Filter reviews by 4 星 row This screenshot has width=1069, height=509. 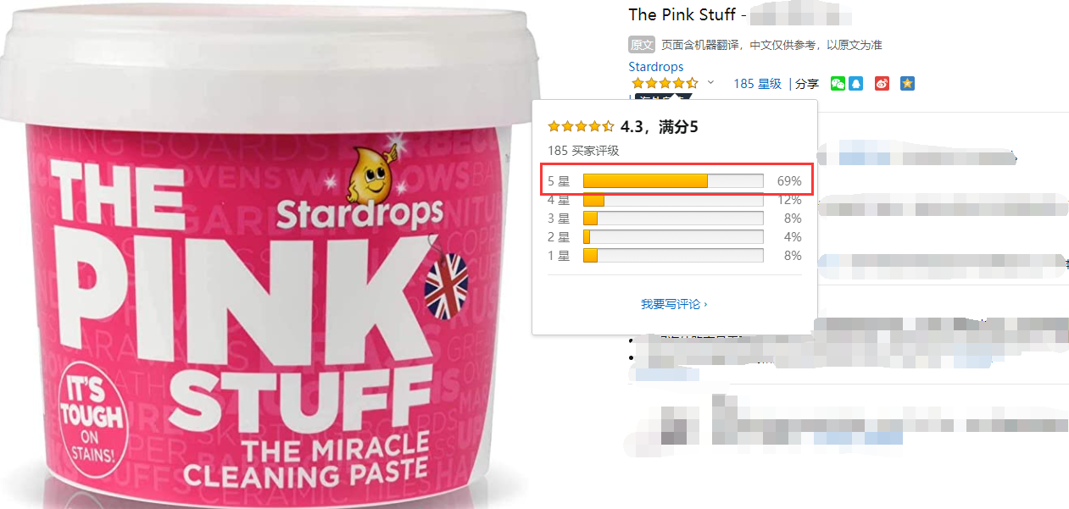tap(674, 200)
